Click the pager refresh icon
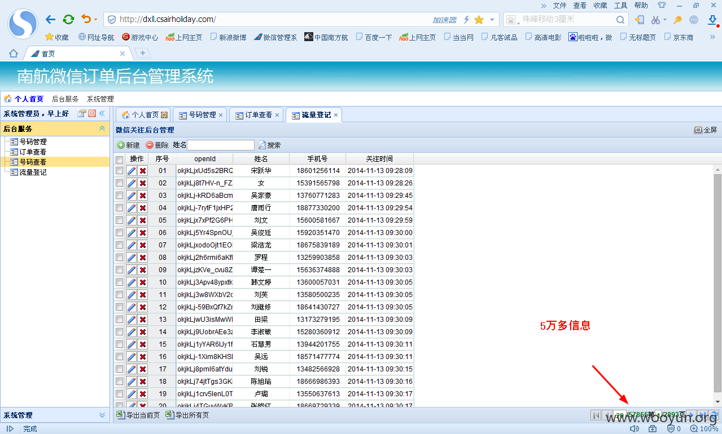Image resolution: width=722 pixels, height=434 pixels. click(x=714, y=415)
